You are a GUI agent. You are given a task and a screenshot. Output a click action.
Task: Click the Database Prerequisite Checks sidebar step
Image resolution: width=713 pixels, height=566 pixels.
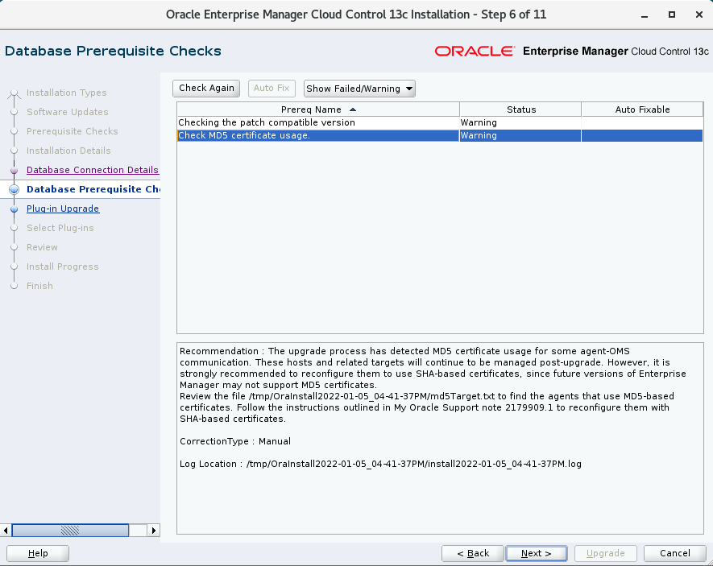pos(93,189)
